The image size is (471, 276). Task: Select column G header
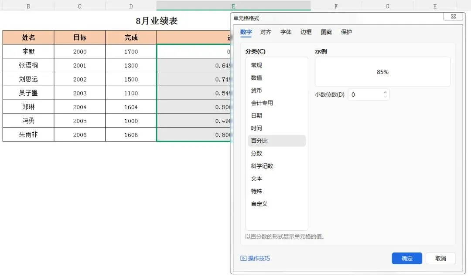388,6
